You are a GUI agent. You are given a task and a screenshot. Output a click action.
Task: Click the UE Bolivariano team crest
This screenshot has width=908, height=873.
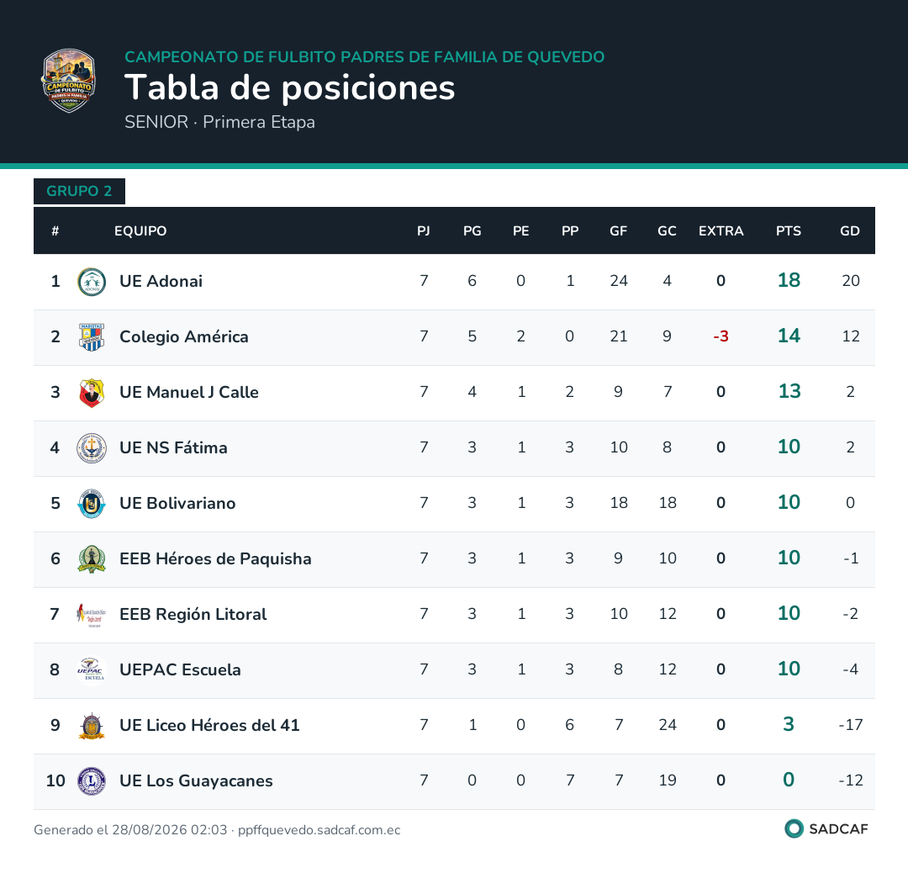(x=92, y=504)
